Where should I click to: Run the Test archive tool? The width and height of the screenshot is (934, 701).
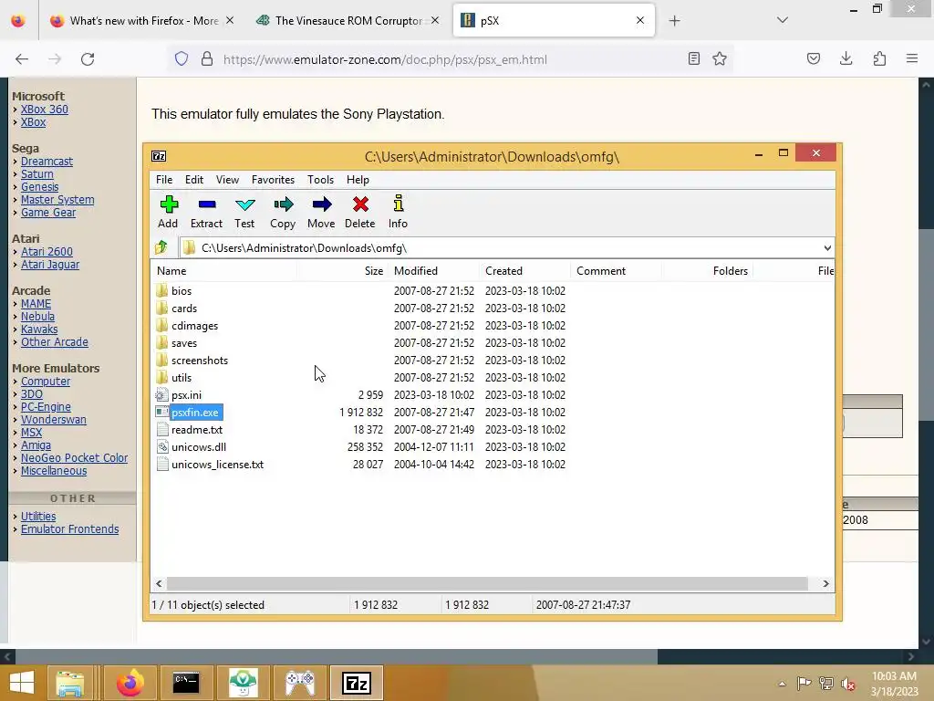244,212
